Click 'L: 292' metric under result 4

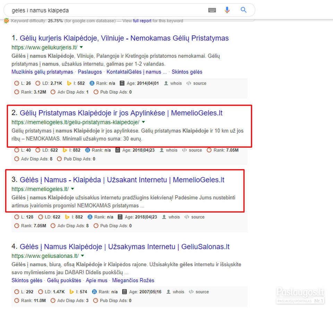[24, 292]
